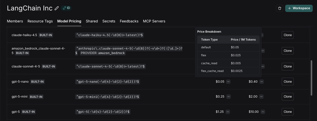This screenshot has height=121, width=317.
Task: Open the Members tab
Action: 15,21
